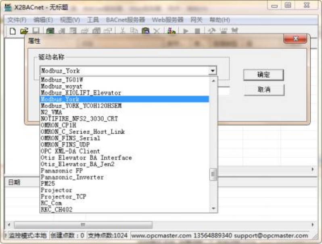Click the bottom scrollbar right arrow
Screen dimensions: 322x244
(x=313, y=225)
